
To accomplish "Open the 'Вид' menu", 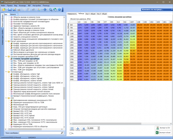I will (x=16, y=5).
